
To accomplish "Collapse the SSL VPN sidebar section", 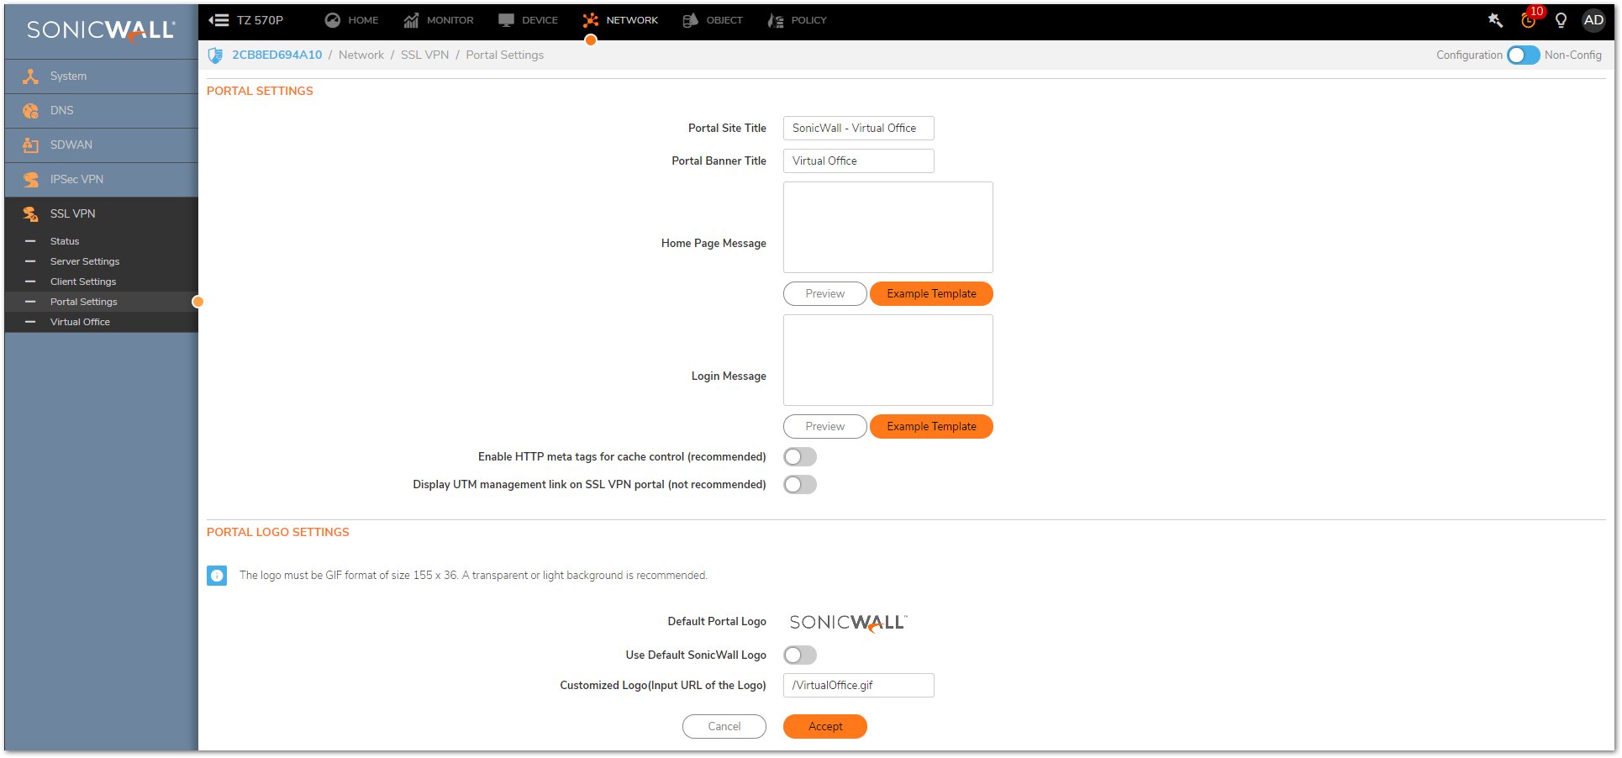I will 72,214.
